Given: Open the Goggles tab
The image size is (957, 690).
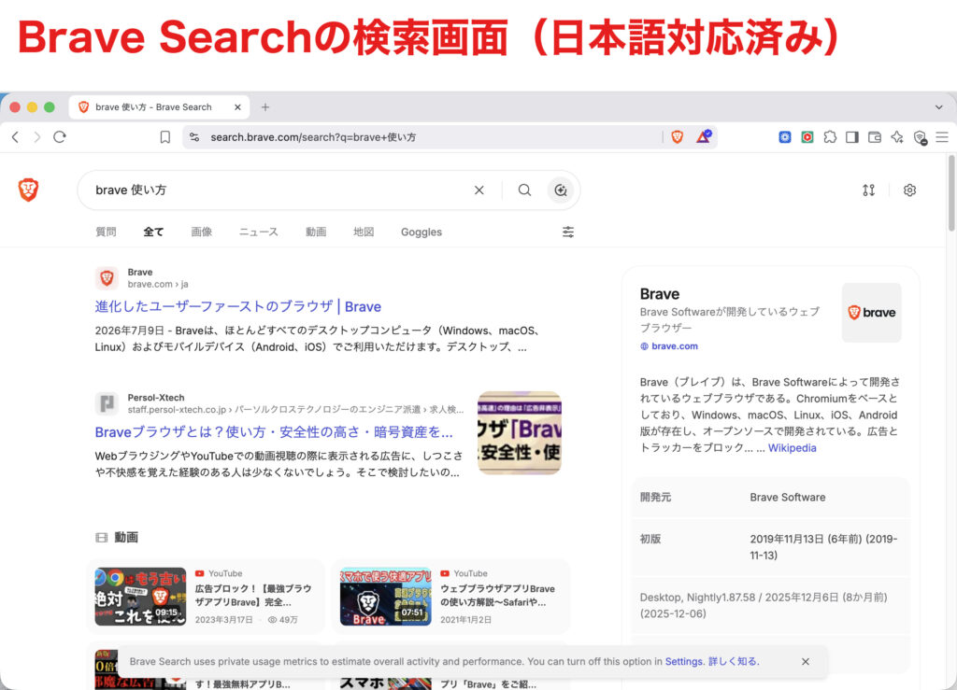Looking at the screenshot, I should tap(421, 232).
